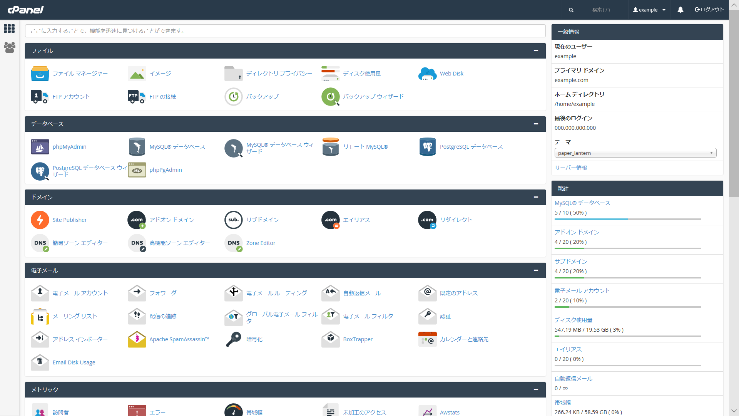The width and height of the screenshot is (739, 416).
Task: Open the PostgreSQL データベース icon
Action: 427,147
